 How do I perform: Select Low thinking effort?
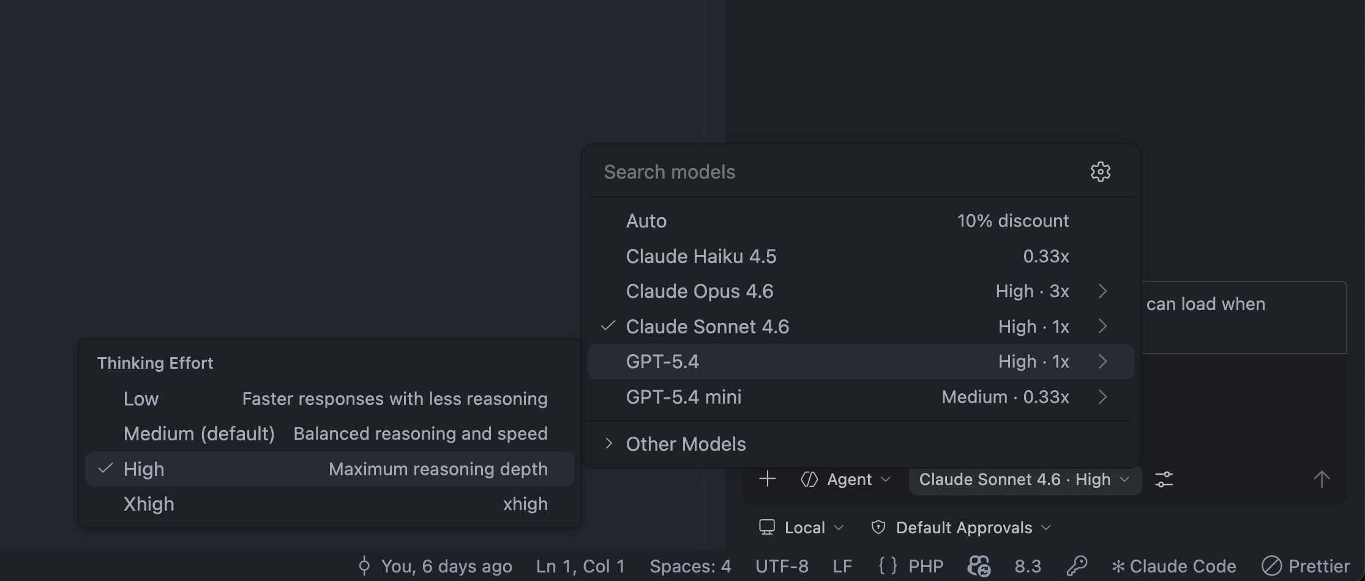click(141, 398)
